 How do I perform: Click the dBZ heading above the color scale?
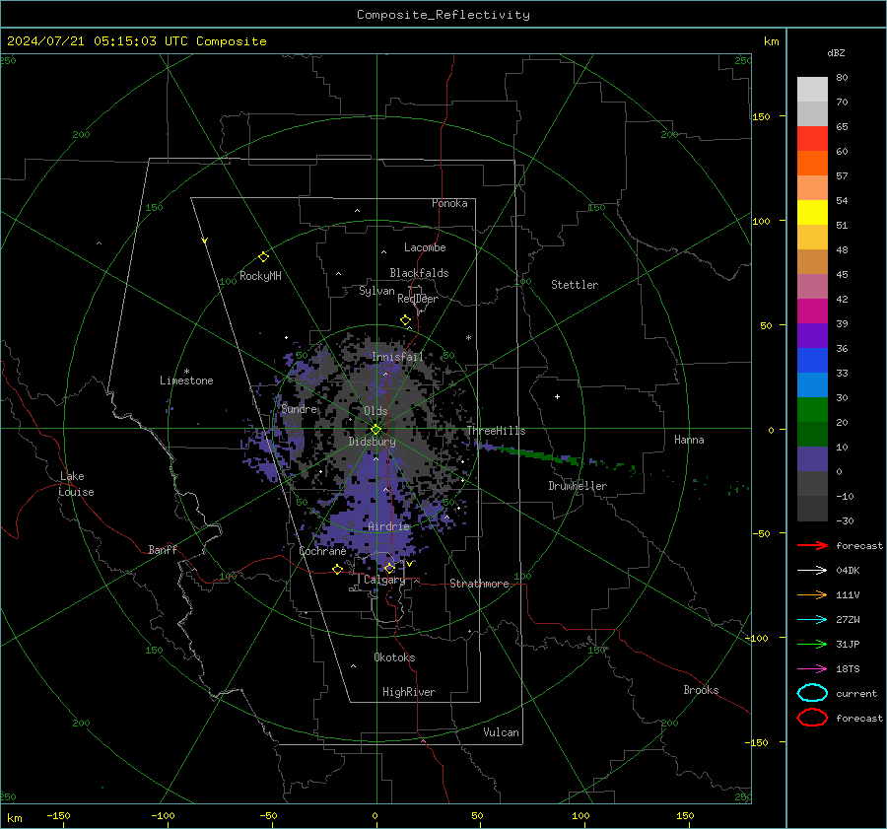click(x=836, y=52)
